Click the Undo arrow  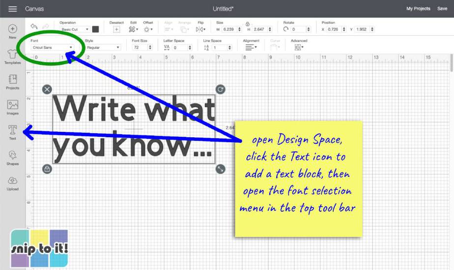click(x=34, y=26)
